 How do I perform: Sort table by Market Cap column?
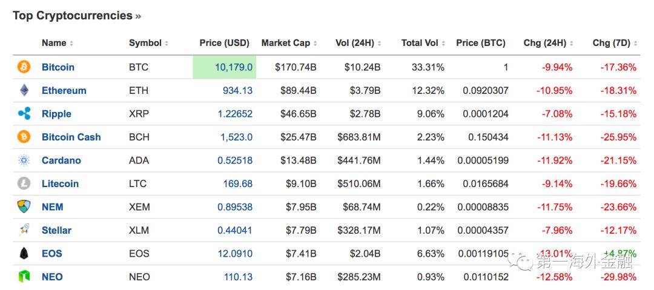(x=289, y=43)
